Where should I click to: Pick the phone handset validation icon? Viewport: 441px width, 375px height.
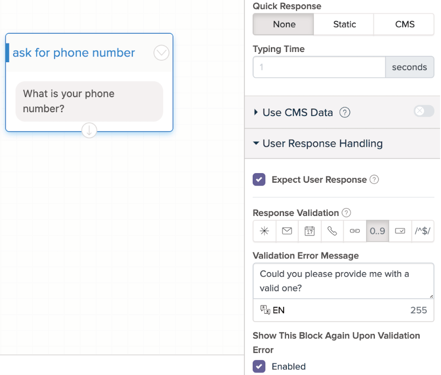pos(332,232)
